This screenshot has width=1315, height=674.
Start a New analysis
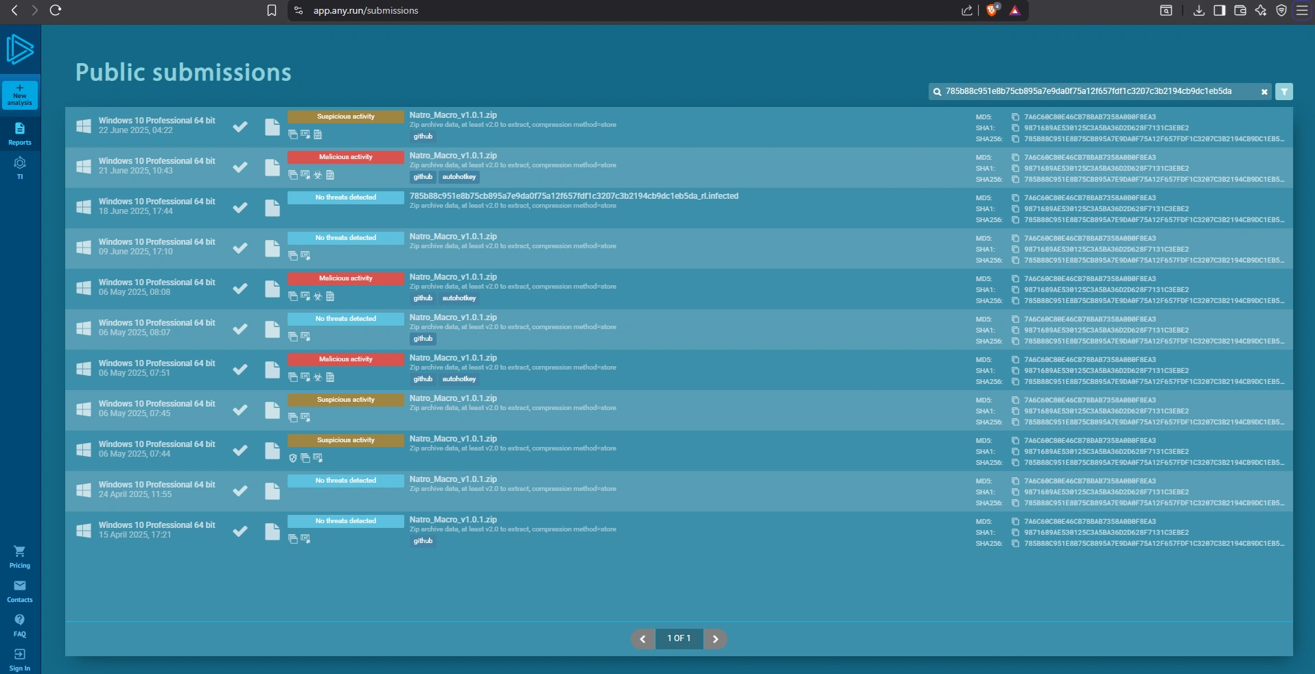(20, 95)
